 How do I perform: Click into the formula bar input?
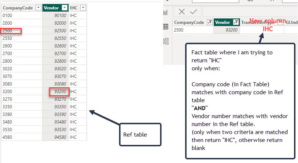pyautogui.click(x=250, y=12)
